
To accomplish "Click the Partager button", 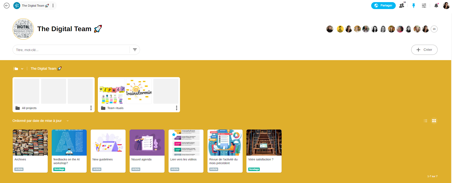I will coord(383,6).
